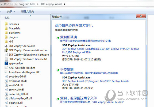Select the plugins folder icon
This screenshot has height=107, width=154.
click(x=6, y=37)
